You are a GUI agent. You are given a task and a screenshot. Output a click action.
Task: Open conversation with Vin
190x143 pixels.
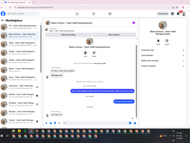click(20, 27)
